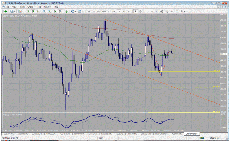Click the connection status bars icon
The height and width of the screenshot is (141, 229).
pyautogui.click(x=202, y=138)
